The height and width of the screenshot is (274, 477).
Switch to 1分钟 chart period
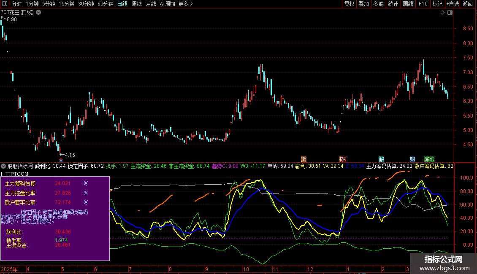32,4
